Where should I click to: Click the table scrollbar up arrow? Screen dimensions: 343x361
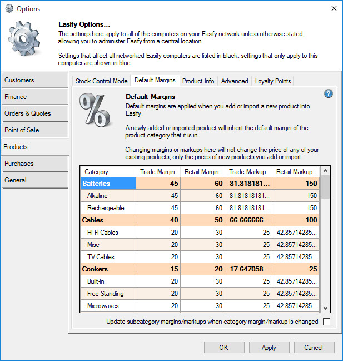pyautogui.click(x=325, y=171)
